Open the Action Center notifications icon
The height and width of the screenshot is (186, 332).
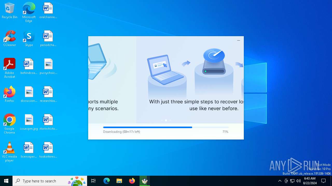(323, 181)
